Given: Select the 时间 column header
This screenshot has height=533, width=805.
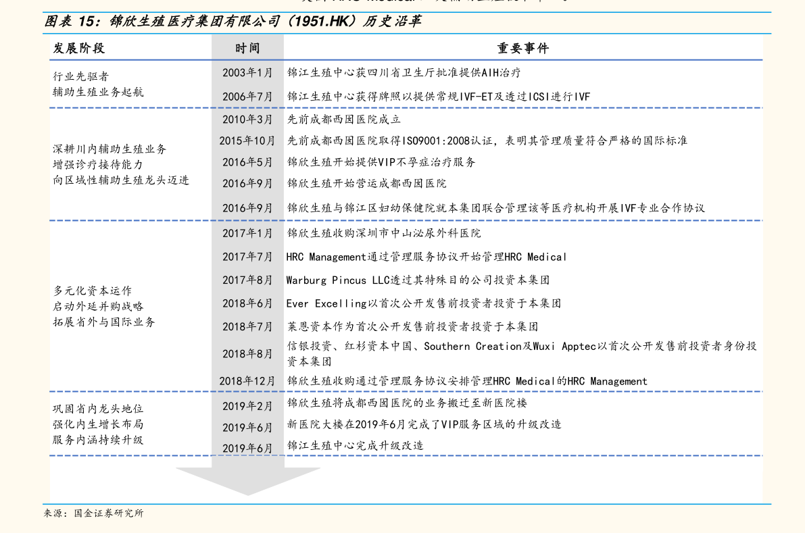Looking at the screenshot, I should point(247,48).
